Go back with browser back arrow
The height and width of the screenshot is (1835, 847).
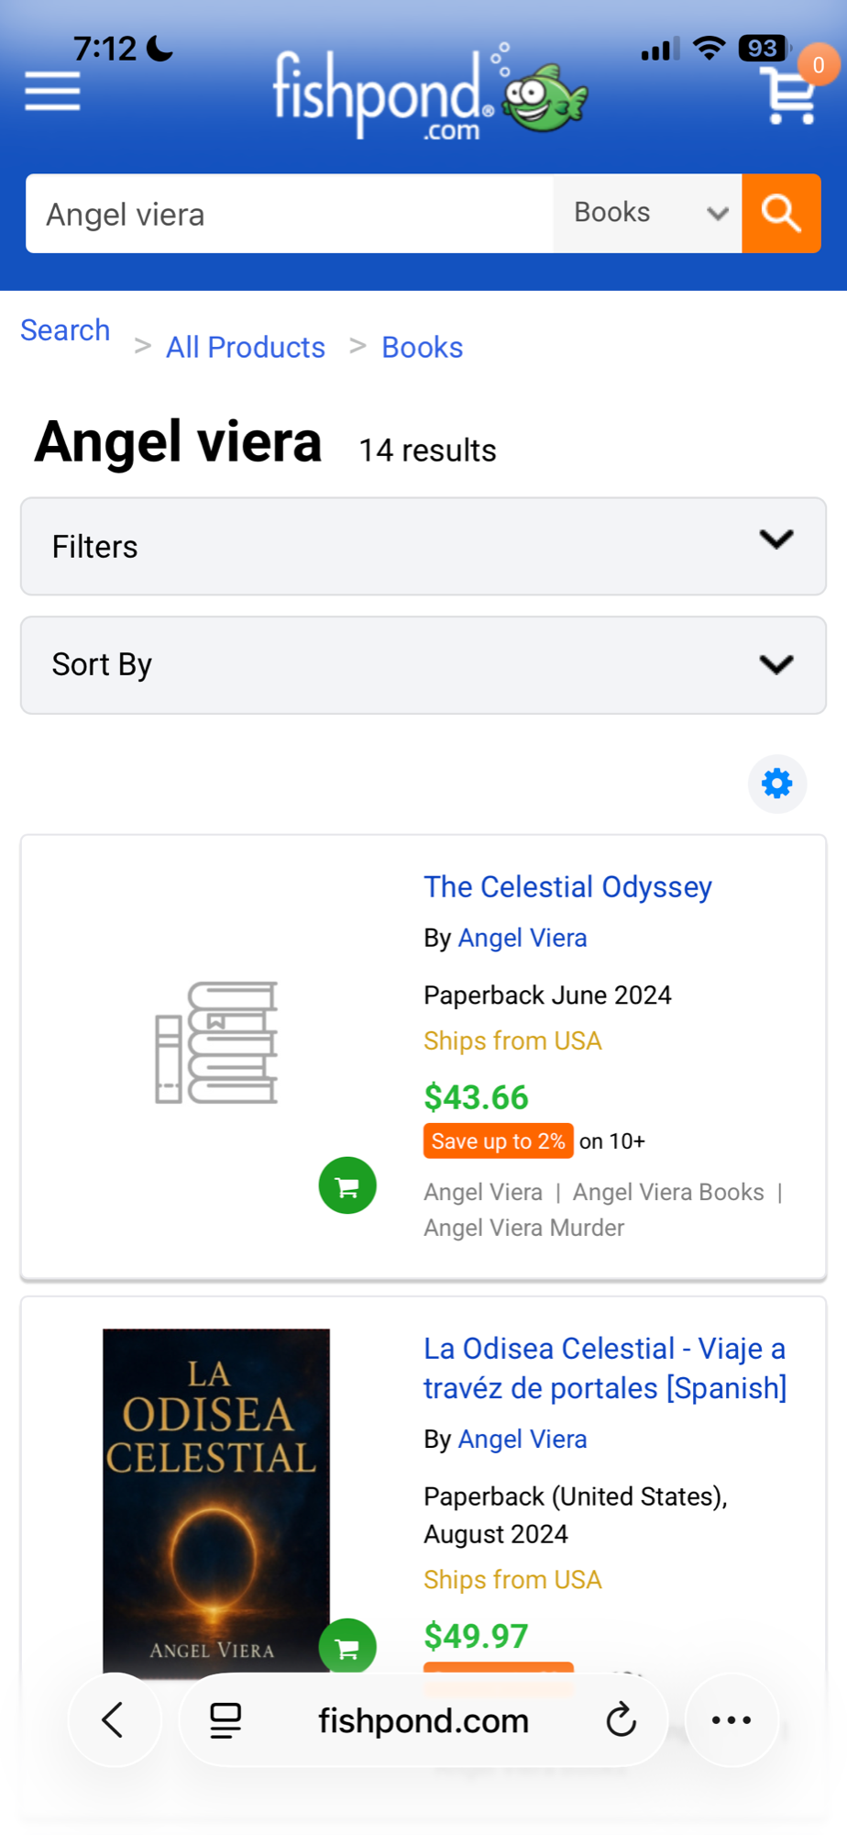(x=114, y=1720)
